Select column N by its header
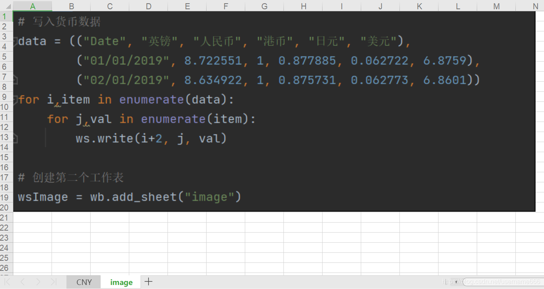The height and width of the screenshot is (289, 544). pos(535,6)
